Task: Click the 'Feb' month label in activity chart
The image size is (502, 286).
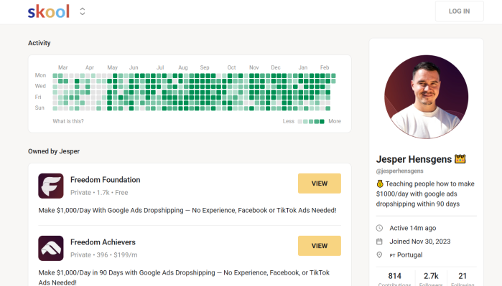Action: point(325,67)
